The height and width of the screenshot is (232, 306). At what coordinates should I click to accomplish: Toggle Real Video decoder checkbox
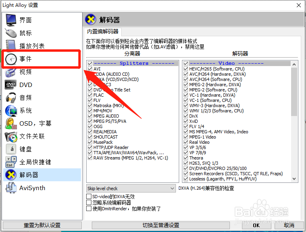point(186,142)
